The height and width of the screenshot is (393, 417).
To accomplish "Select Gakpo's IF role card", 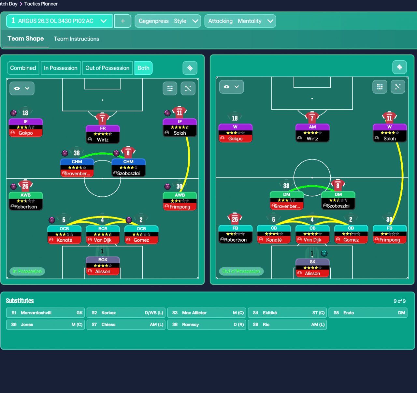I will (26, 128).
